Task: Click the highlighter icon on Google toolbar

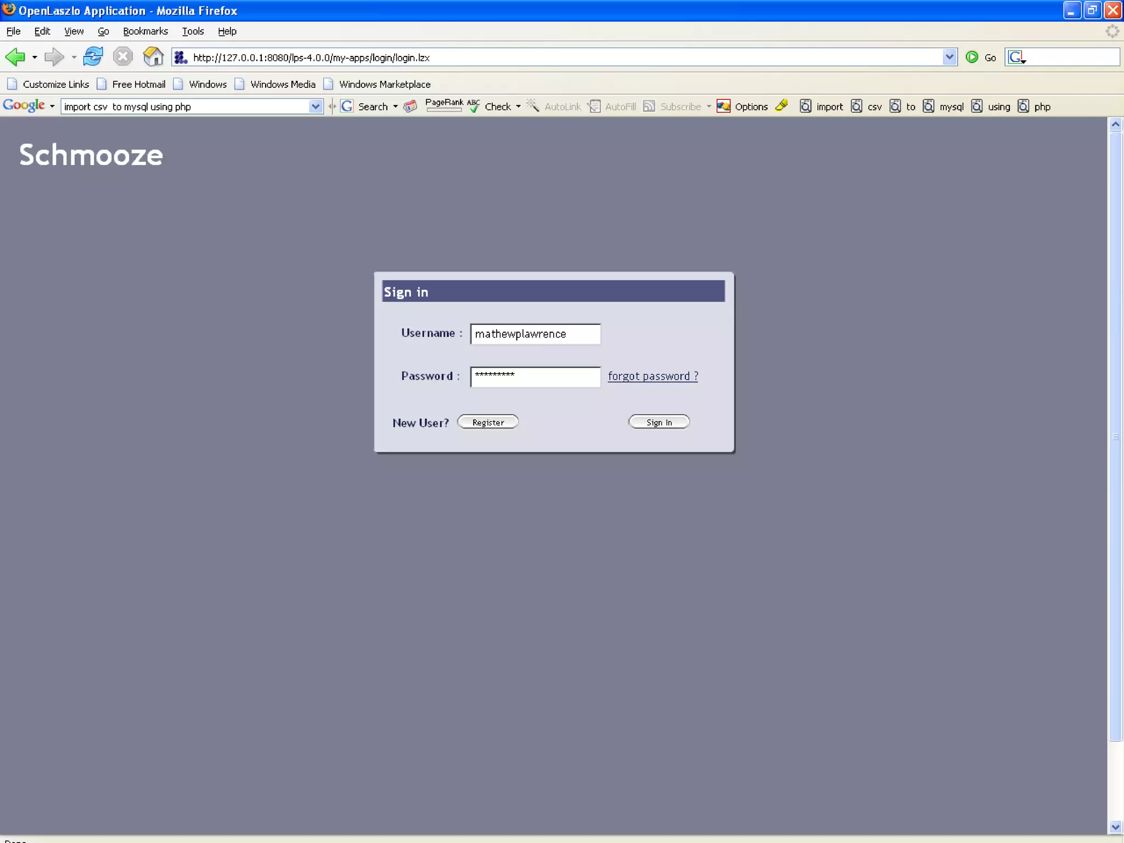Action: point(782,106)
